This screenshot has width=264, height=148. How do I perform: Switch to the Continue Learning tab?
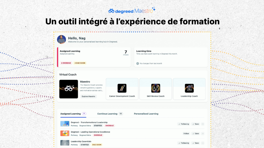coord(110,114)
